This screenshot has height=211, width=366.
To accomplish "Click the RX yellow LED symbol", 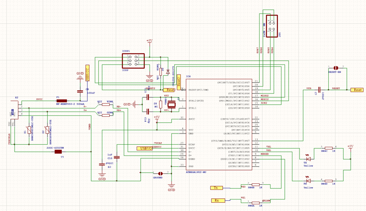I will 308,180.
